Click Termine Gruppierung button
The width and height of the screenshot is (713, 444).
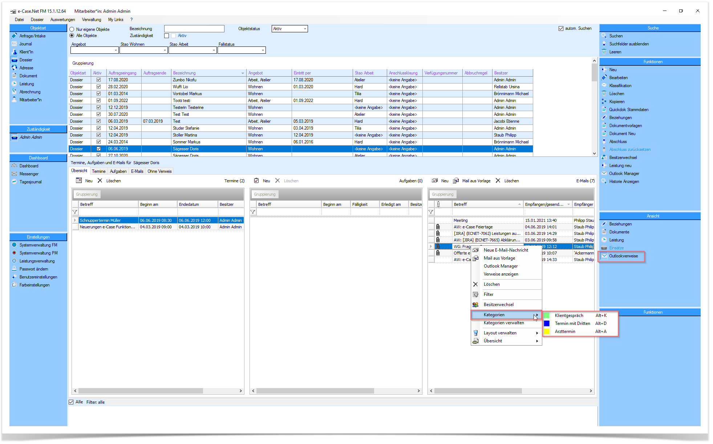[x=87, y=194]
